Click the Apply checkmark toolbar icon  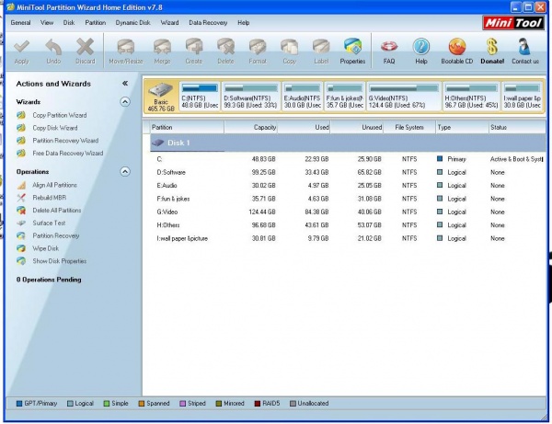22,47
